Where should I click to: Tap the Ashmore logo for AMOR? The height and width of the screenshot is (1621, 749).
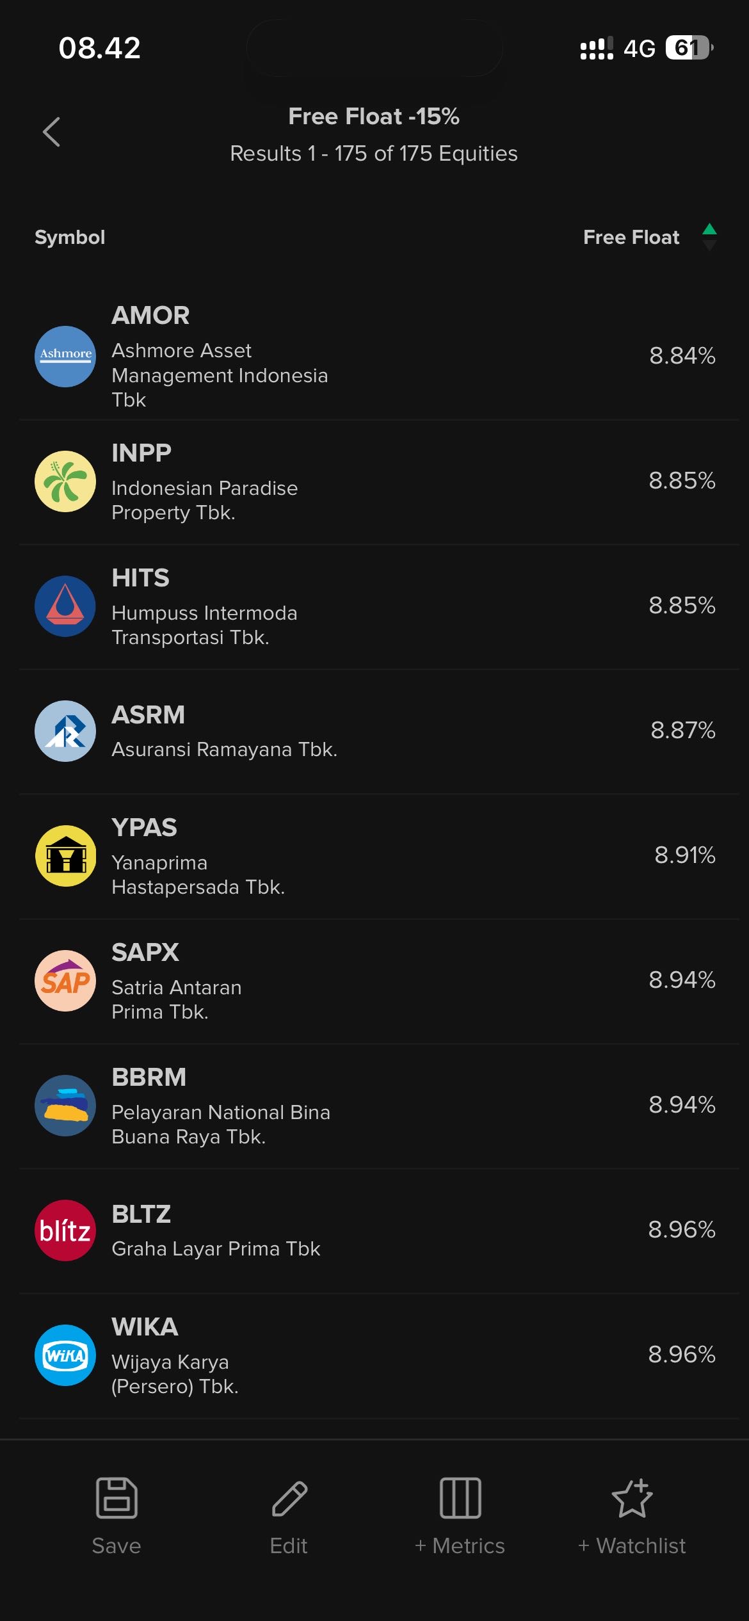pos(65,357)
